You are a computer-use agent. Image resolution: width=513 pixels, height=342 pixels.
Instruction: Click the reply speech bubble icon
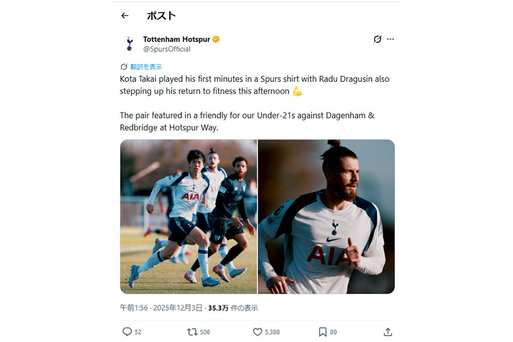127,332
